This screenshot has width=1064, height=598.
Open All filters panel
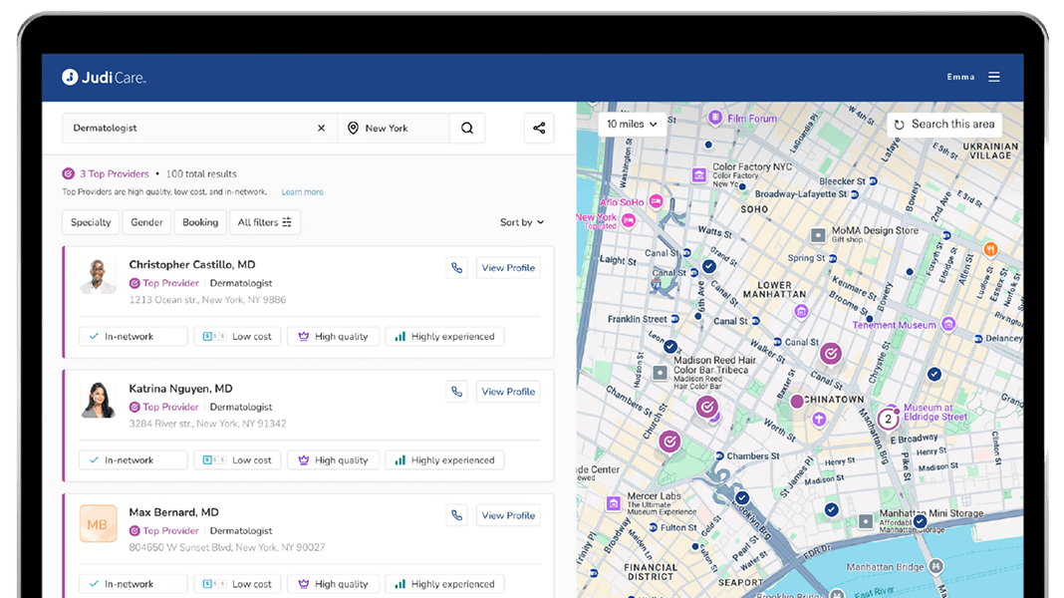pos(265,222)
